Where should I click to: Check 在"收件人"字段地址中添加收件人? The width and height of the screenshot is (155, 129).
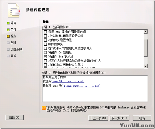coord(45,48)
